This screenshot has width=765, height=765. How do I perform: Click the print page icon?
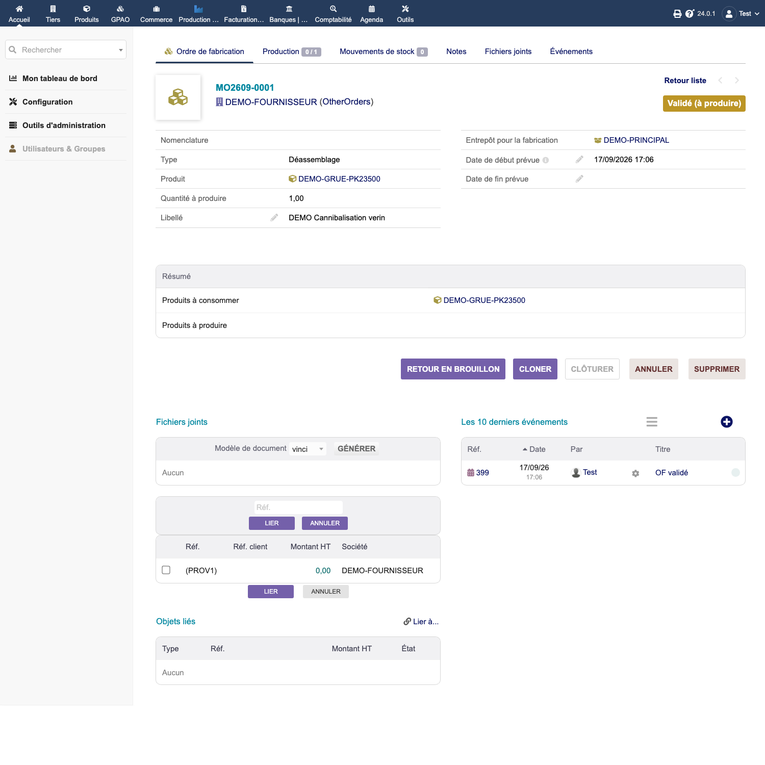click(x=677, y=14)
